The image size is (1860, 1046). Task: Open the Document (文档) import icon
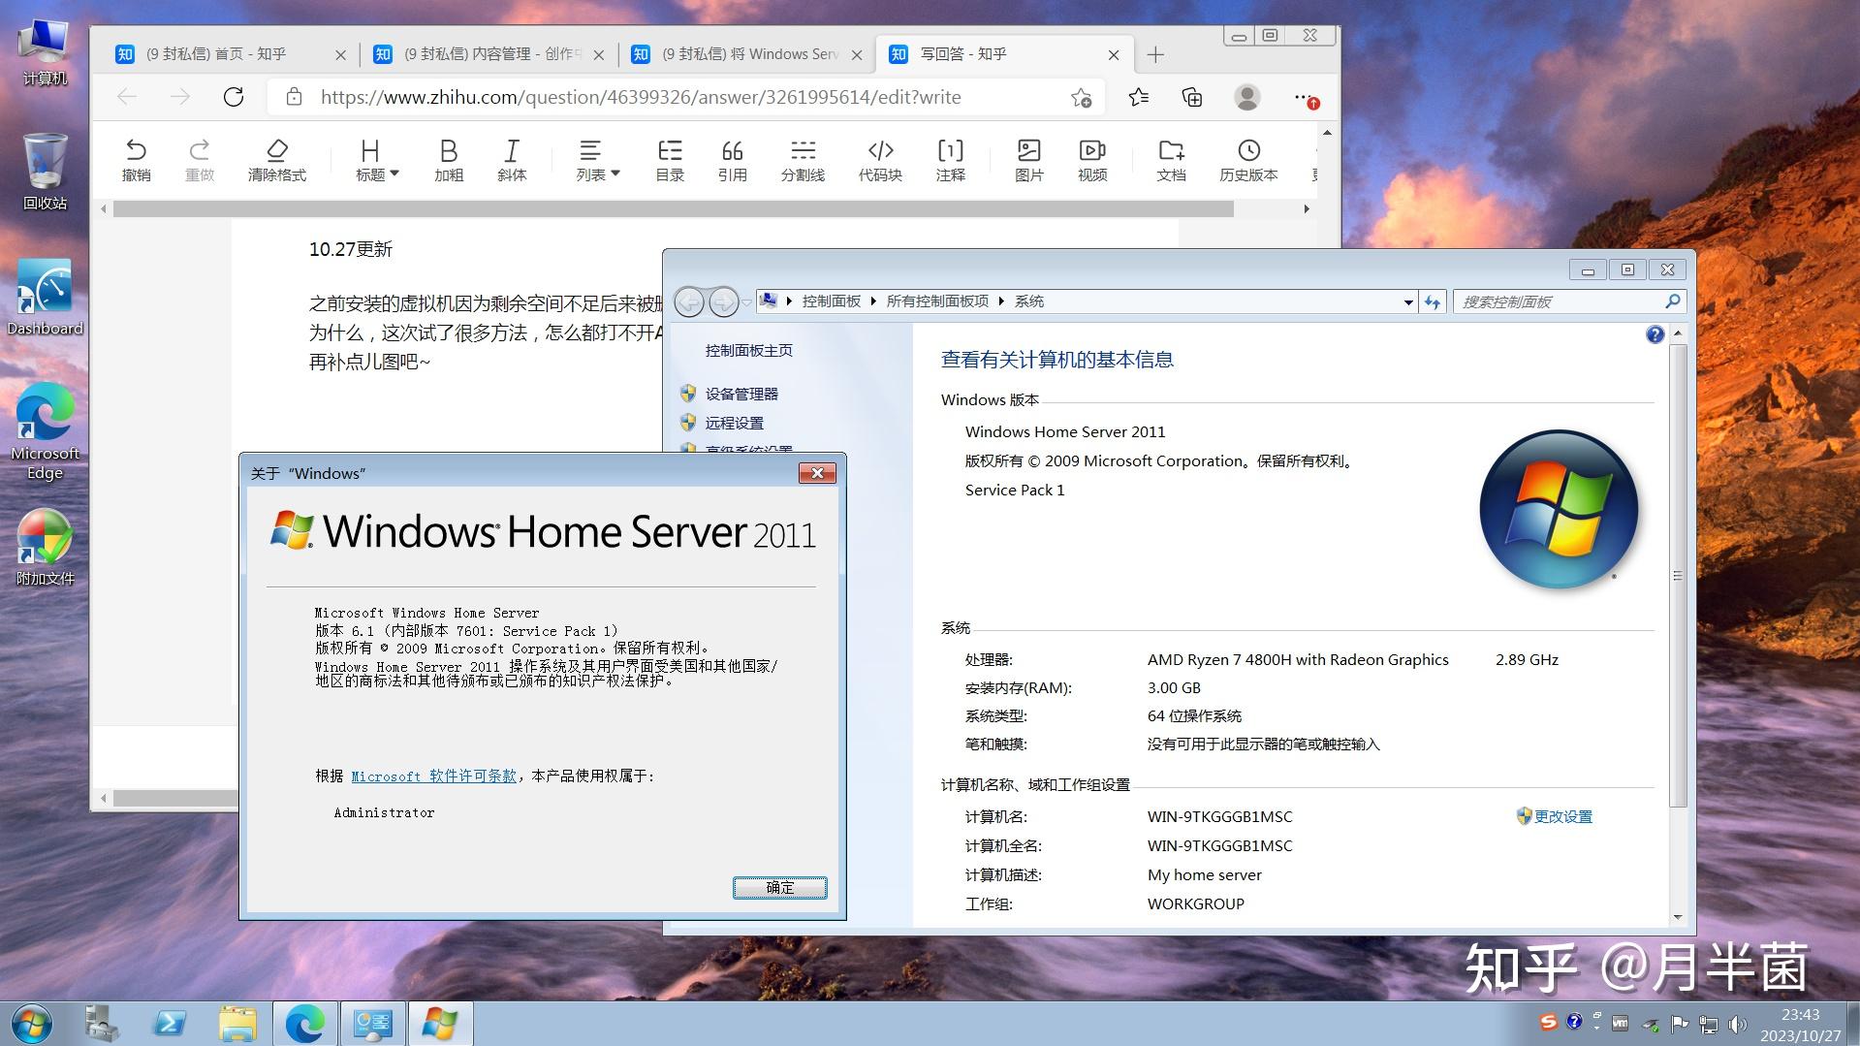(1171, 160)
